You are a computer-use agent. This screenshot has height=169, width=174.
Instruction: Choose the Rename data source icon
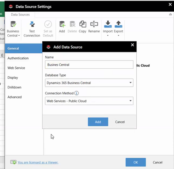coord(94,24)
